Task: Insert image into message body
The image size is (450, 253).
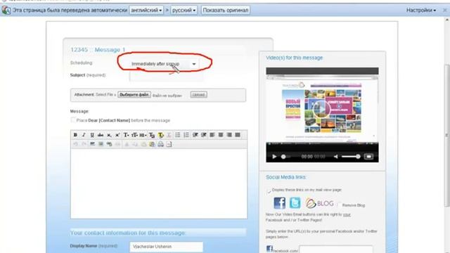Action: [x=101, y=144]
